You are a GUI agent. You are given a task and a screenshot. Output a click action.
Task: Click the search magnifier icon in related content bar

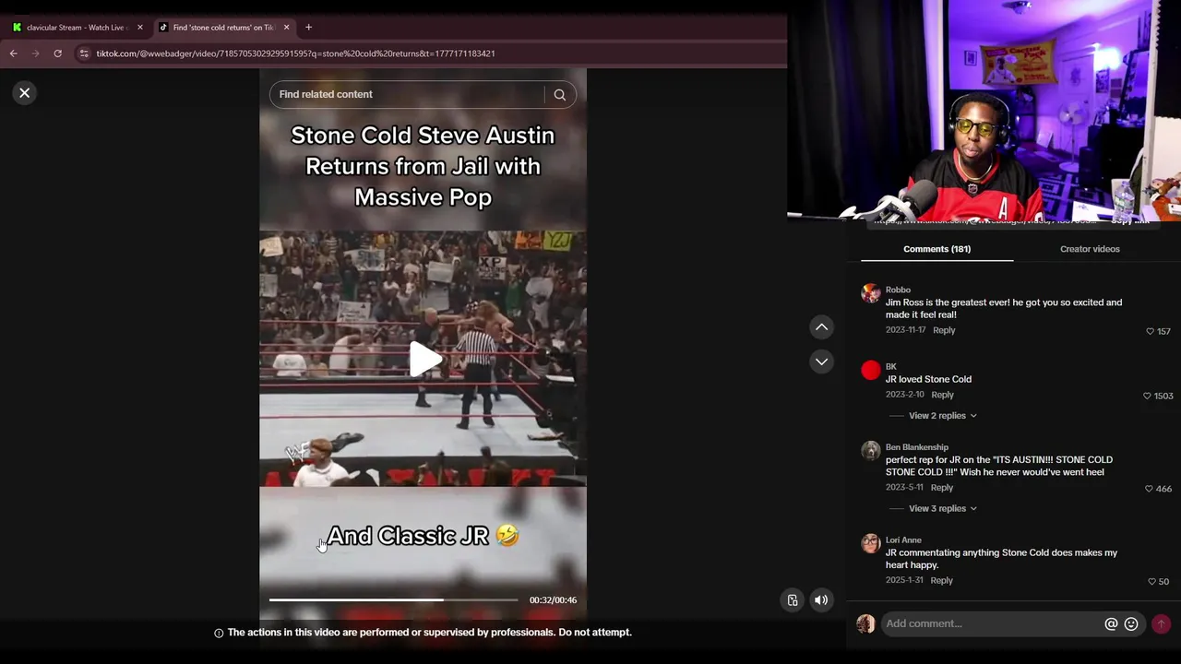560,95
